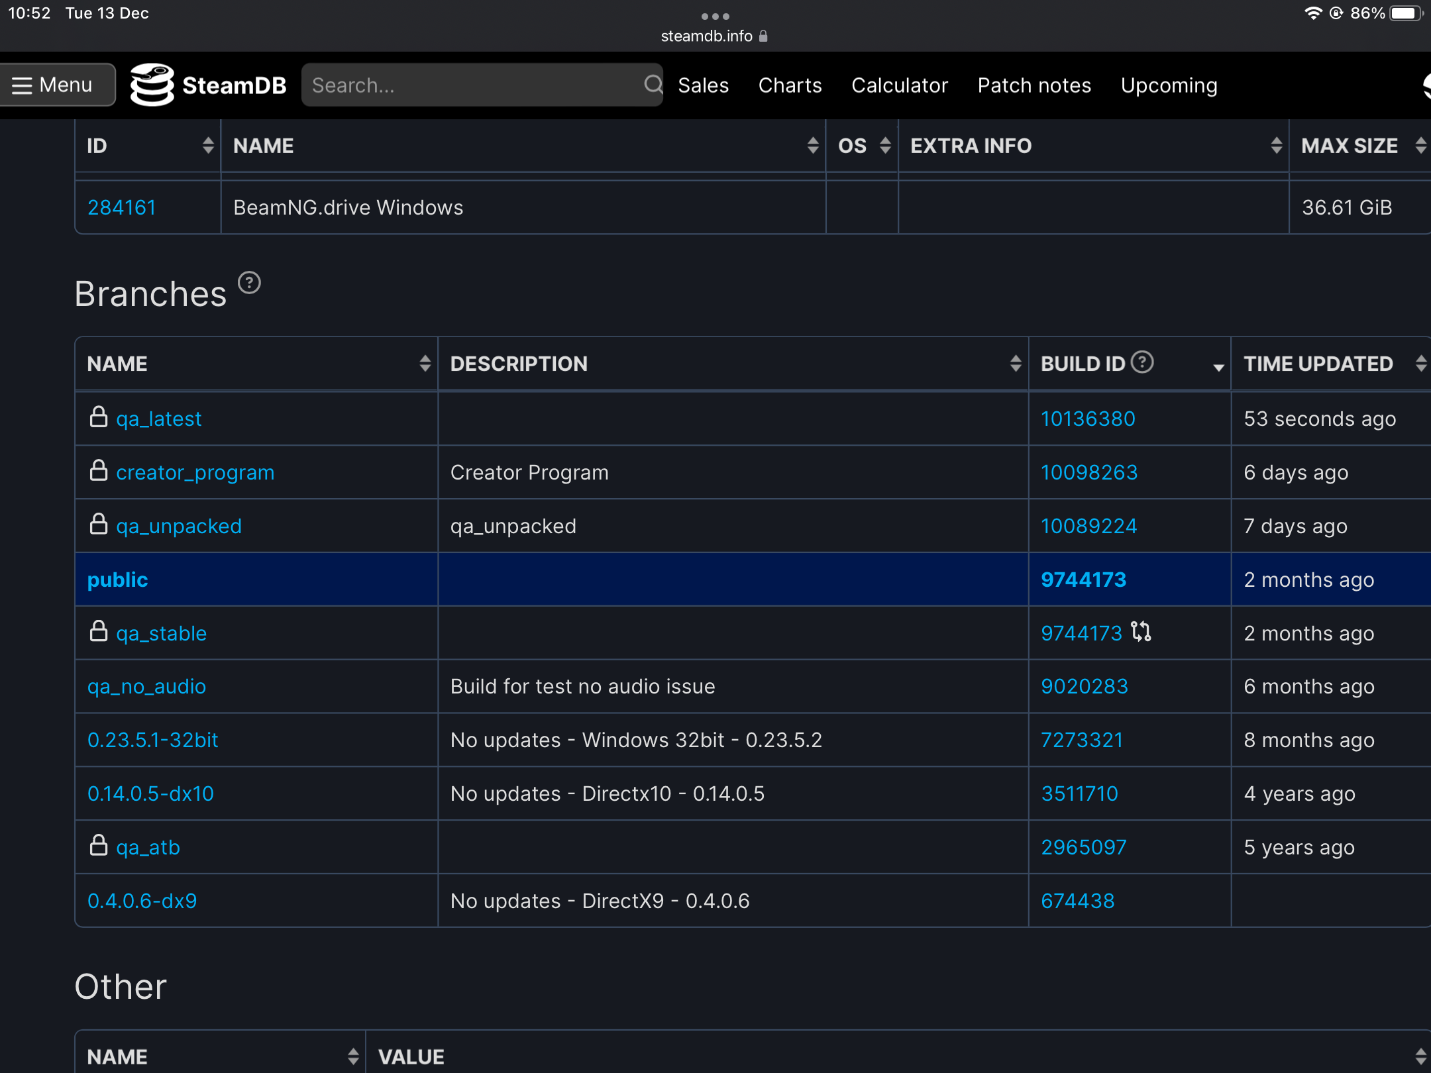Go to the Charts page
The width and height of the screenshot is (1431, 1073).
point(790,85)
